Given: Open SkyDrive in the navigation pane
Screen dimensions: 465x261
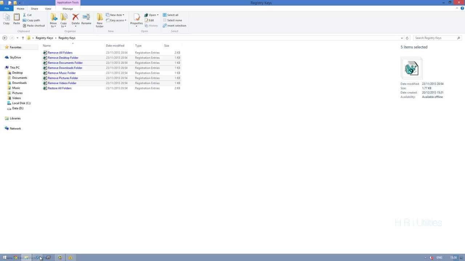Looking at the screenshot, I should tap(15, 58).
